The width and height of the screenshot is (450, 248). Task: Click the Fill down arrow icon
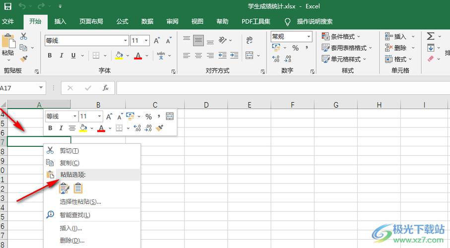pos(431,48)
